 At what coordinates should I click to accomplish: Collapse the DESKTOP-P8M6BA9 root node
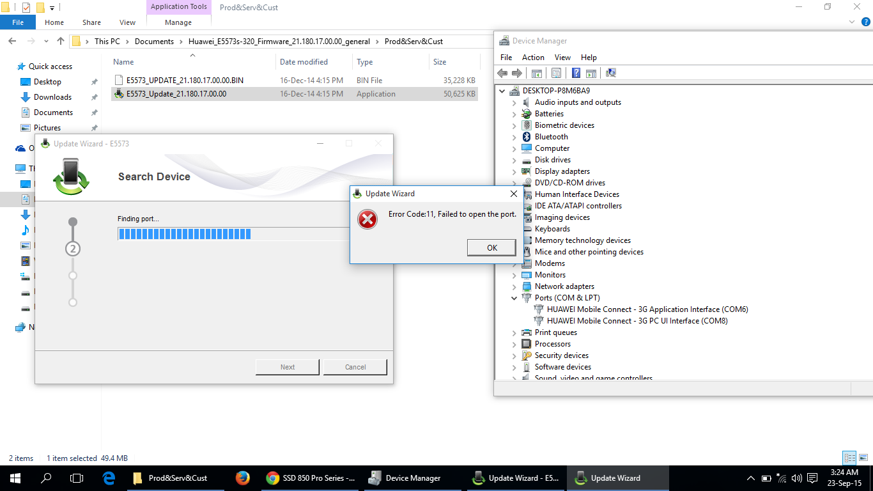502,91
